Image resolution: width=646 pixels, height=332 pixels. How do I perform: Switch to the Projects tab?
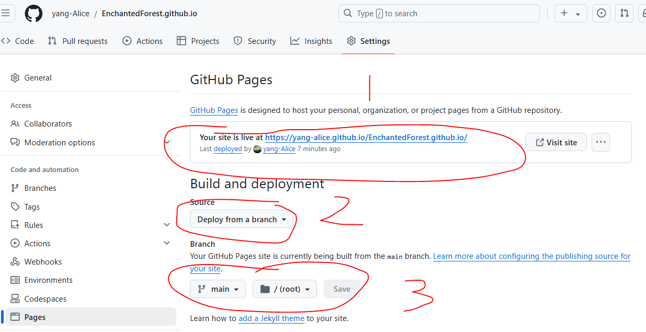(198, 41)
